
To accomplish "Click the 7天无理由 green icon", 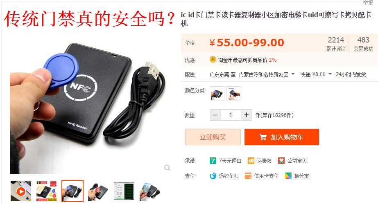I will click(213, 161).
